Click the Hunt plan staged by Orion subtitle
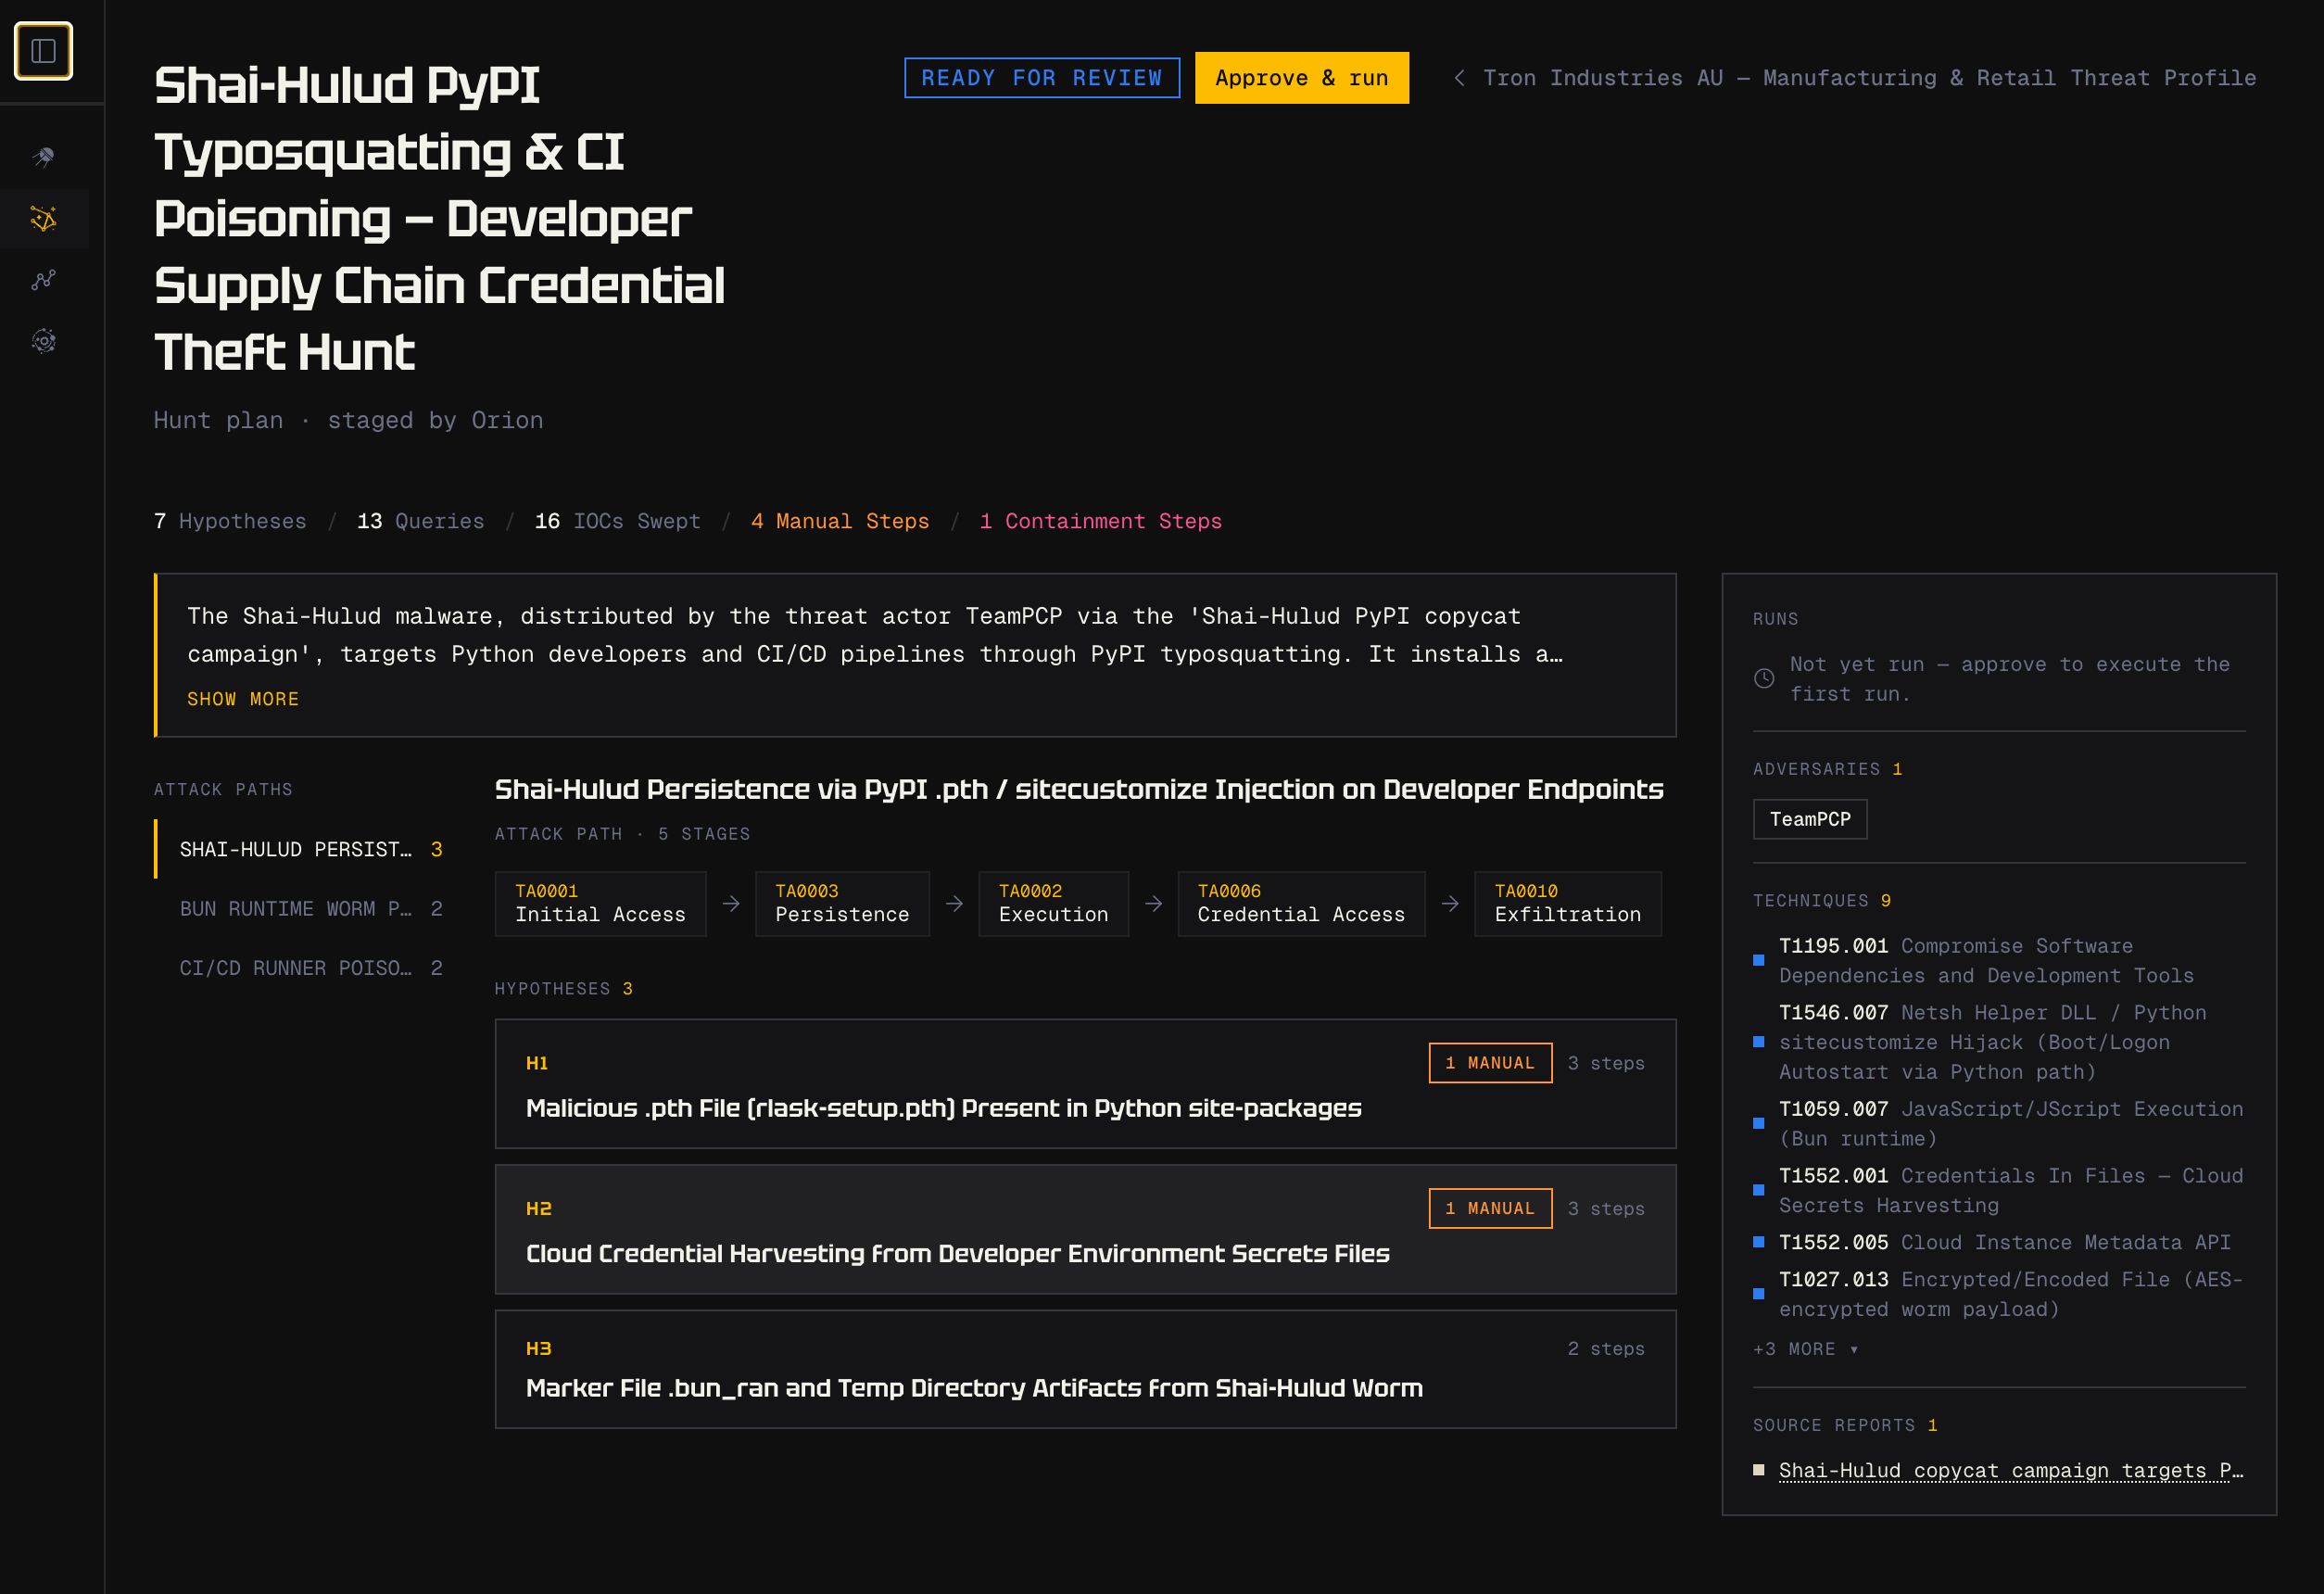This screenshot has width=2324, height=1594. [x=348, y=420]
